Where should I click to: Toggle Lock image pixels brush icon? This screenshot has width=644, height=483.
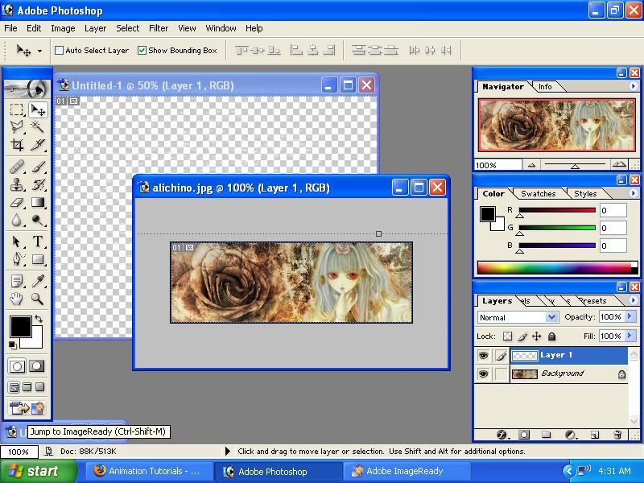(x=522, y=336)
